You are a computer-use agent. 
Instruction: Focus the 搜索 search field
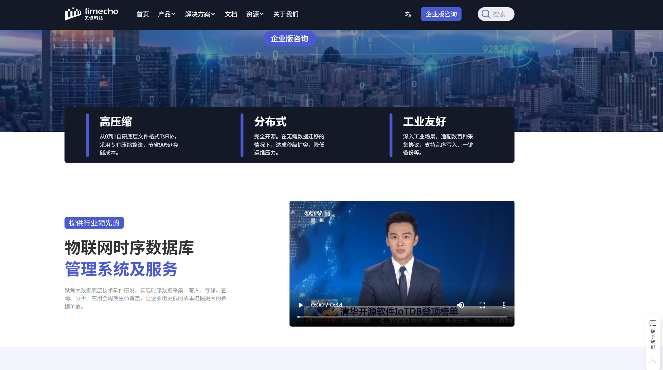click(x=496, y=14)
